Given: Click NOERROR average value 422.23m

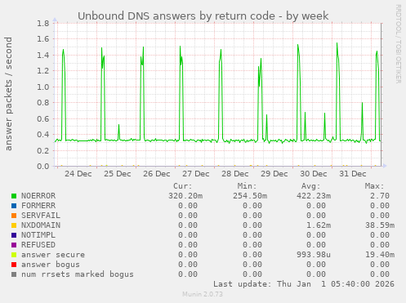Looking at the screenshot, I should pyautogui.click(x=314, y=196).
